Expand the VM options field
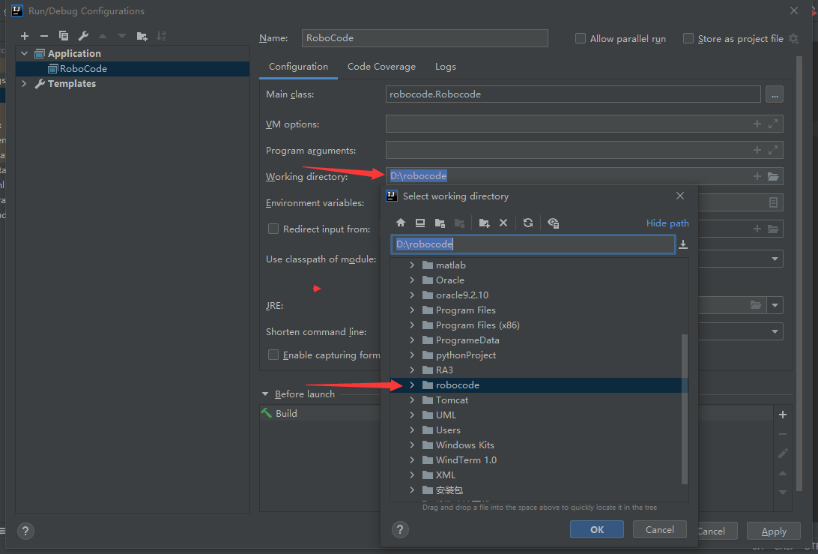 point(773,124)
